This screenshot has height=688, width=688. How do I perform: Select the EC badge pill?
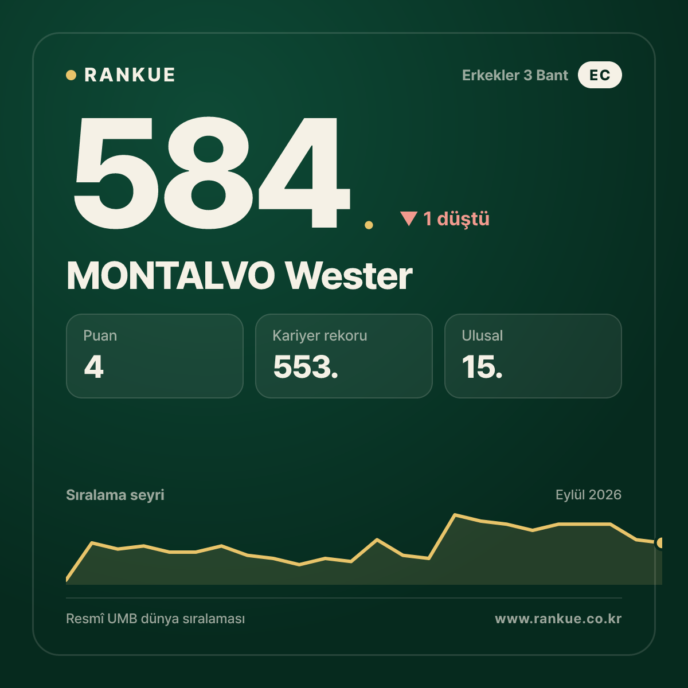[x=600, y=75]
